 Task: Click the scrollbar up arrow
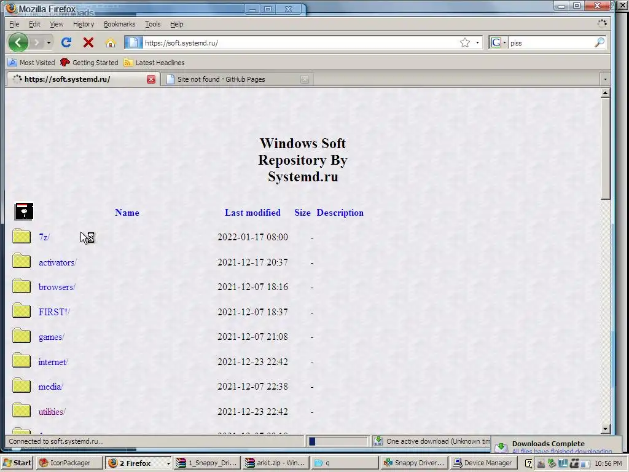pos(605,93)
